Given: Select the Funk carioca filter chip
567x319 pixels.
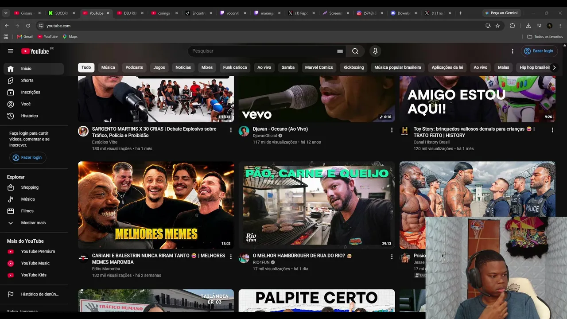Looking at the screenshot, I should point(235,67).
